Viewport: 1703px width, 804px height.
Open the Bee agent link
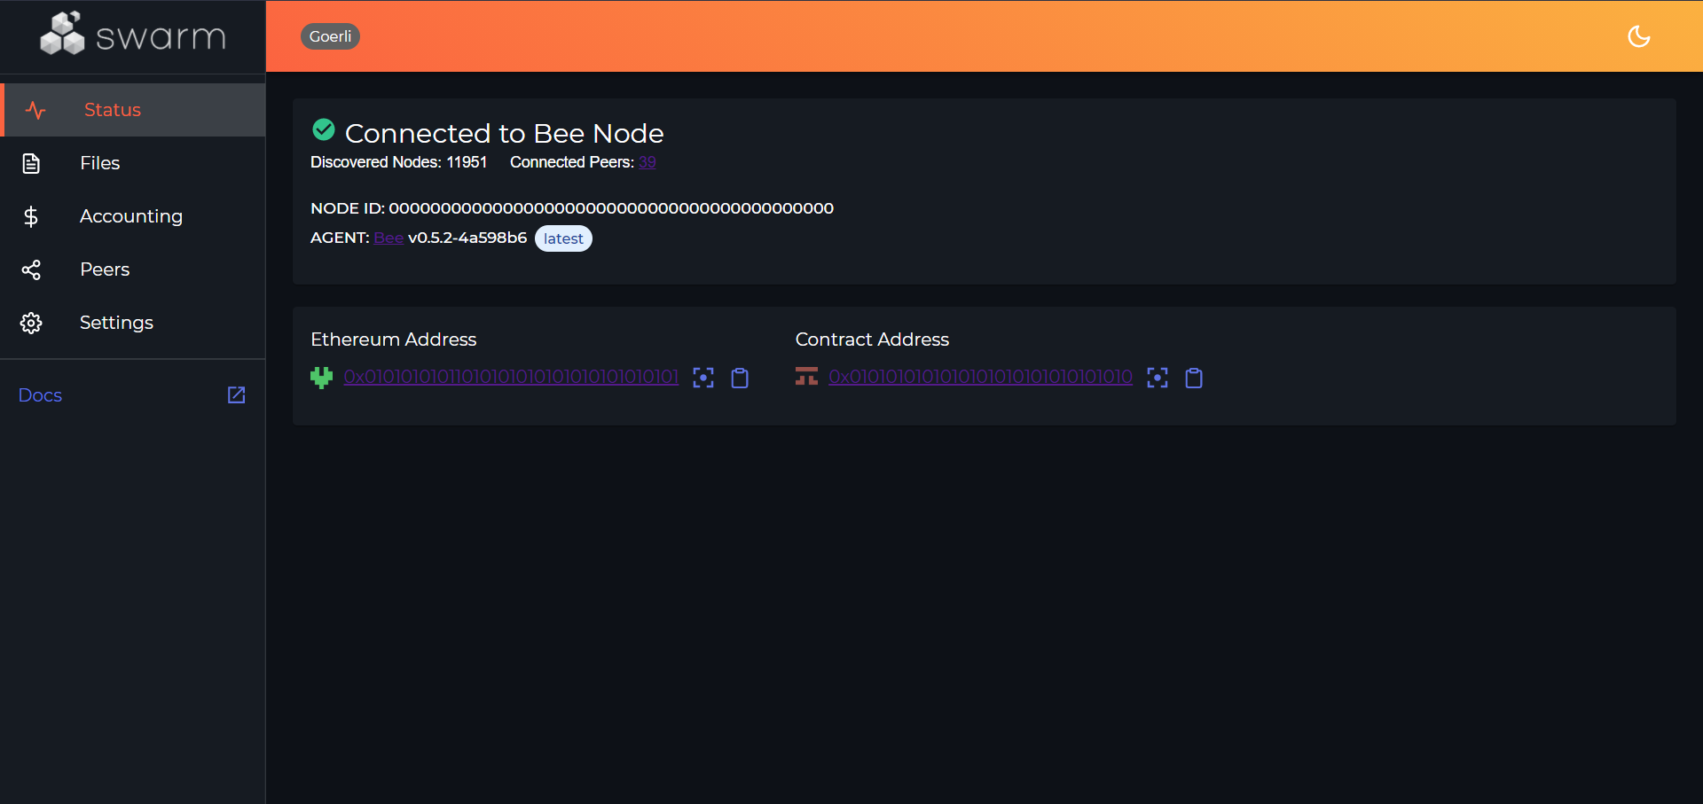click(x=388, y=238)
